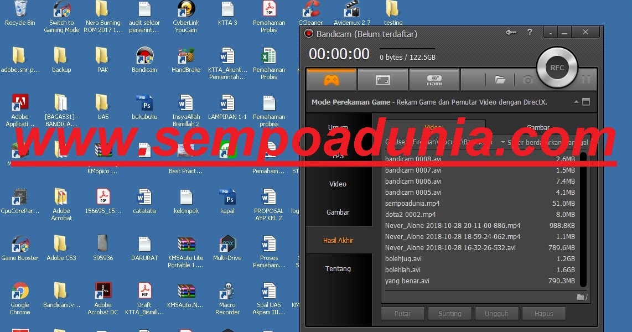Click the file list vertical scrollbar

pyautogui.click(x=583, y=220)
